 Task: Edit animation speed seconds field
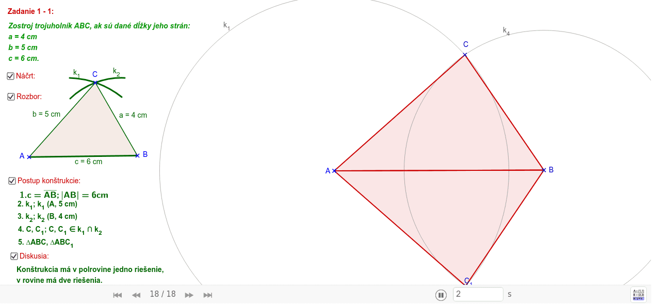click(478, 294)
